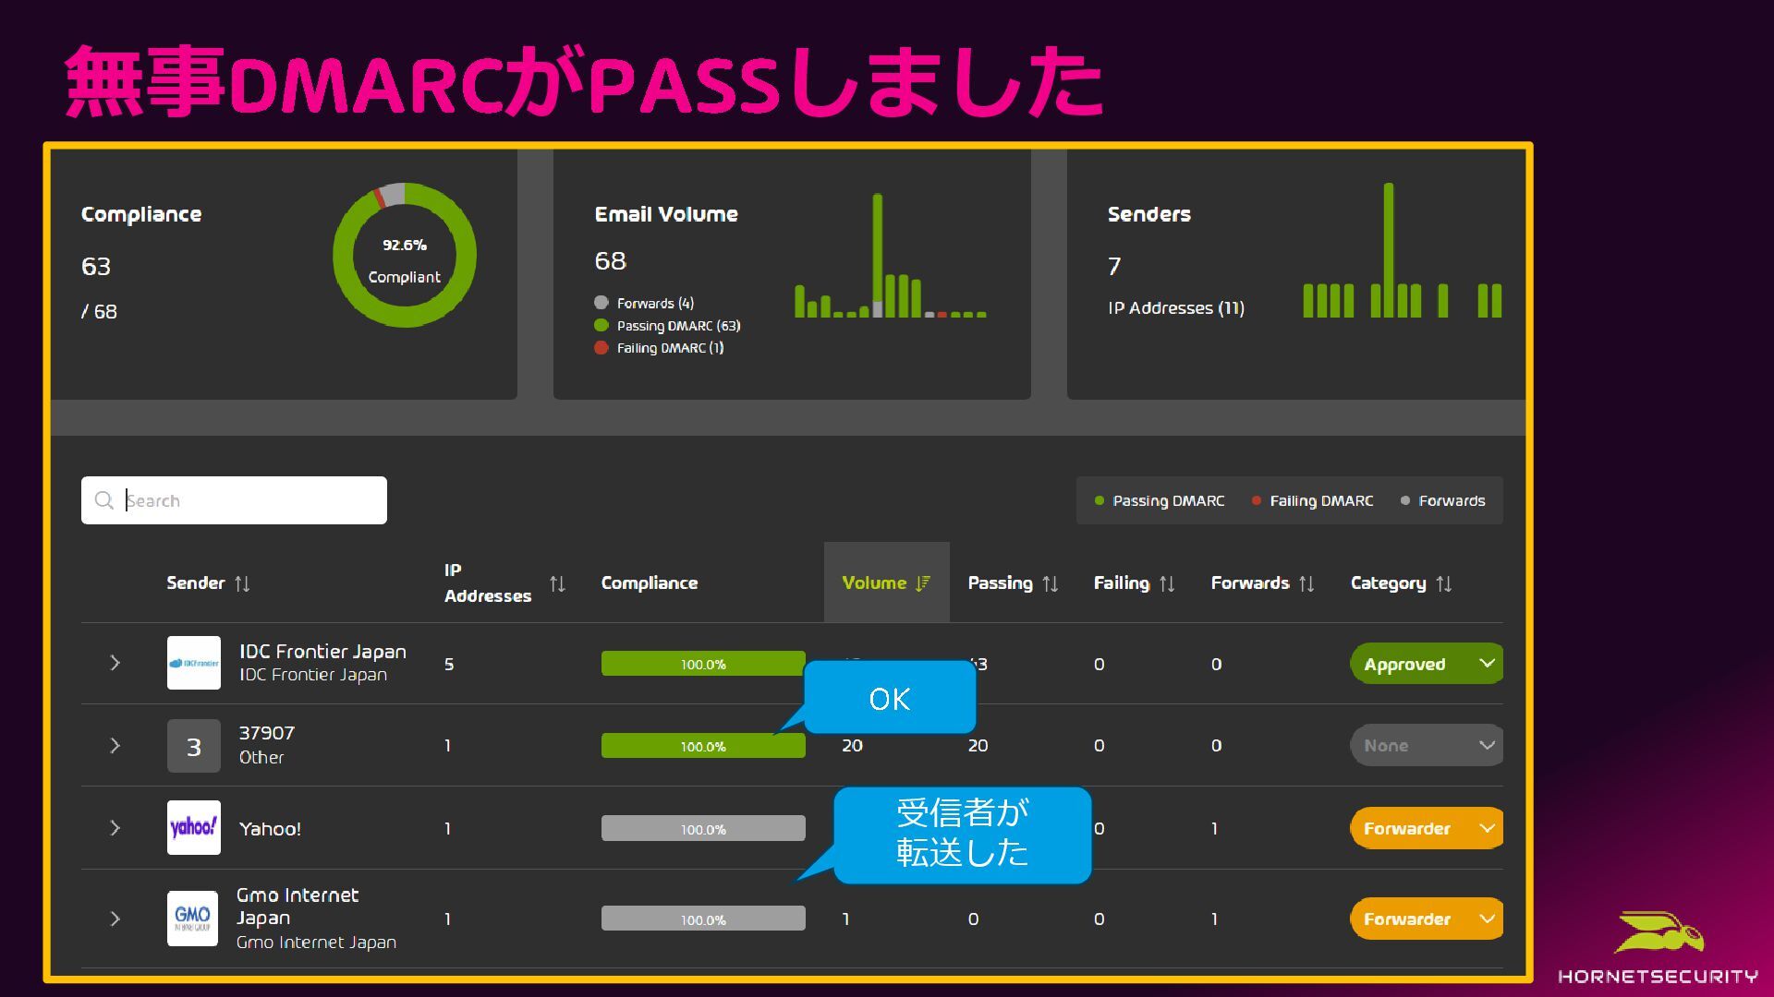
Task: Open the None category dropdown for 37907
Action: (1426, 745)
